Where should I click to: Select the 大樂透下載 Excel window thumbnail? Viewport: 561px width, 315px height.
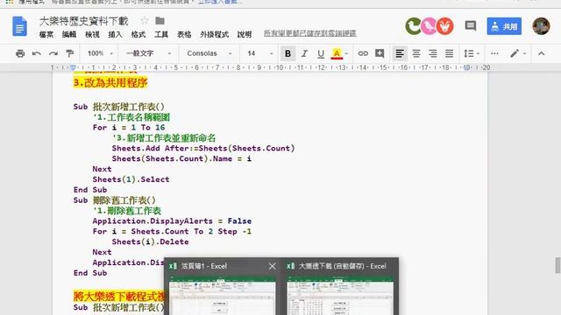(340, 297)
